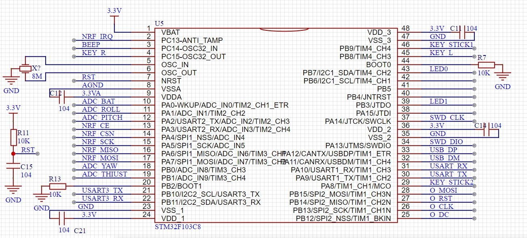Image resolution: width=527 pixels, height=238 pixels.
Task: Select the KEY_STICK2 net label
Action: point(451,182)
